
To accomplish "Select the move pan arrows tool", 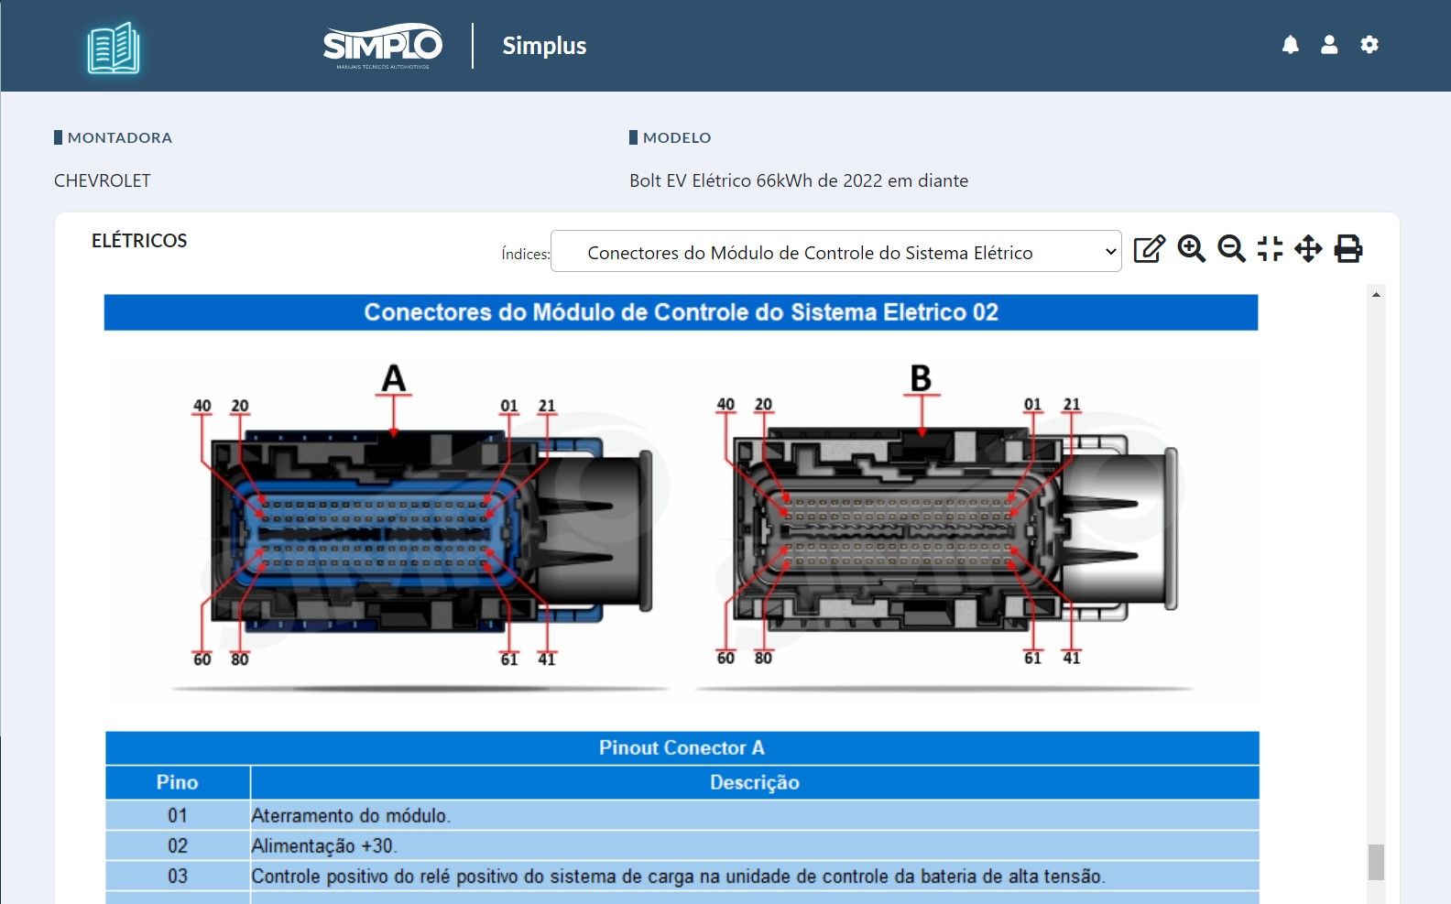I will point(1308,249).
